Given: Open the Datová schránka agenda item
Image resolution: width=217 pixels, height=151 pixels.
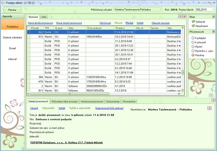Looking at the screenshot, I should point(12,37).
